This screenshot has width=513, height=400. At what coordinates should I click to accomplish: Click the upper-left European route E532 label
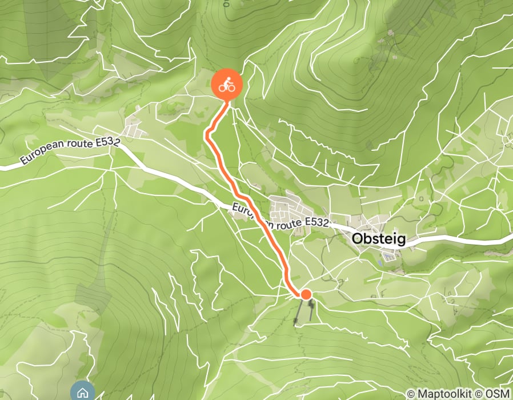point(70,149)
